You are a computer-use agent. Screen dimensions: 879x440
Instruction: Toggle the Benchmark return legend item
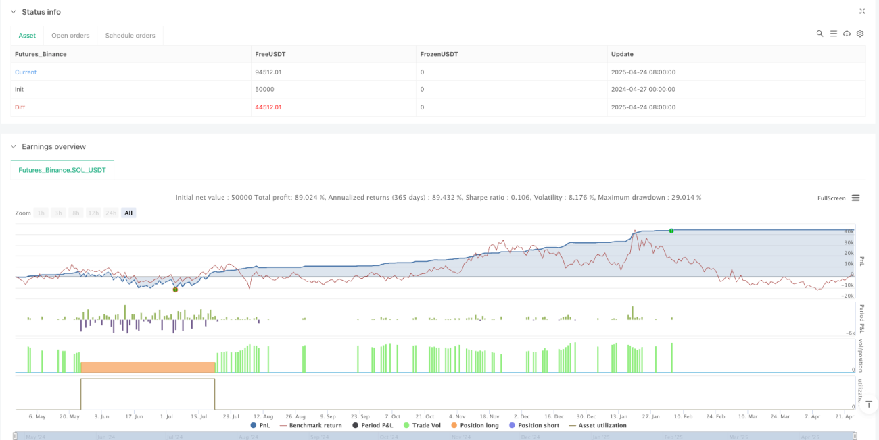(x=310, y=425)
